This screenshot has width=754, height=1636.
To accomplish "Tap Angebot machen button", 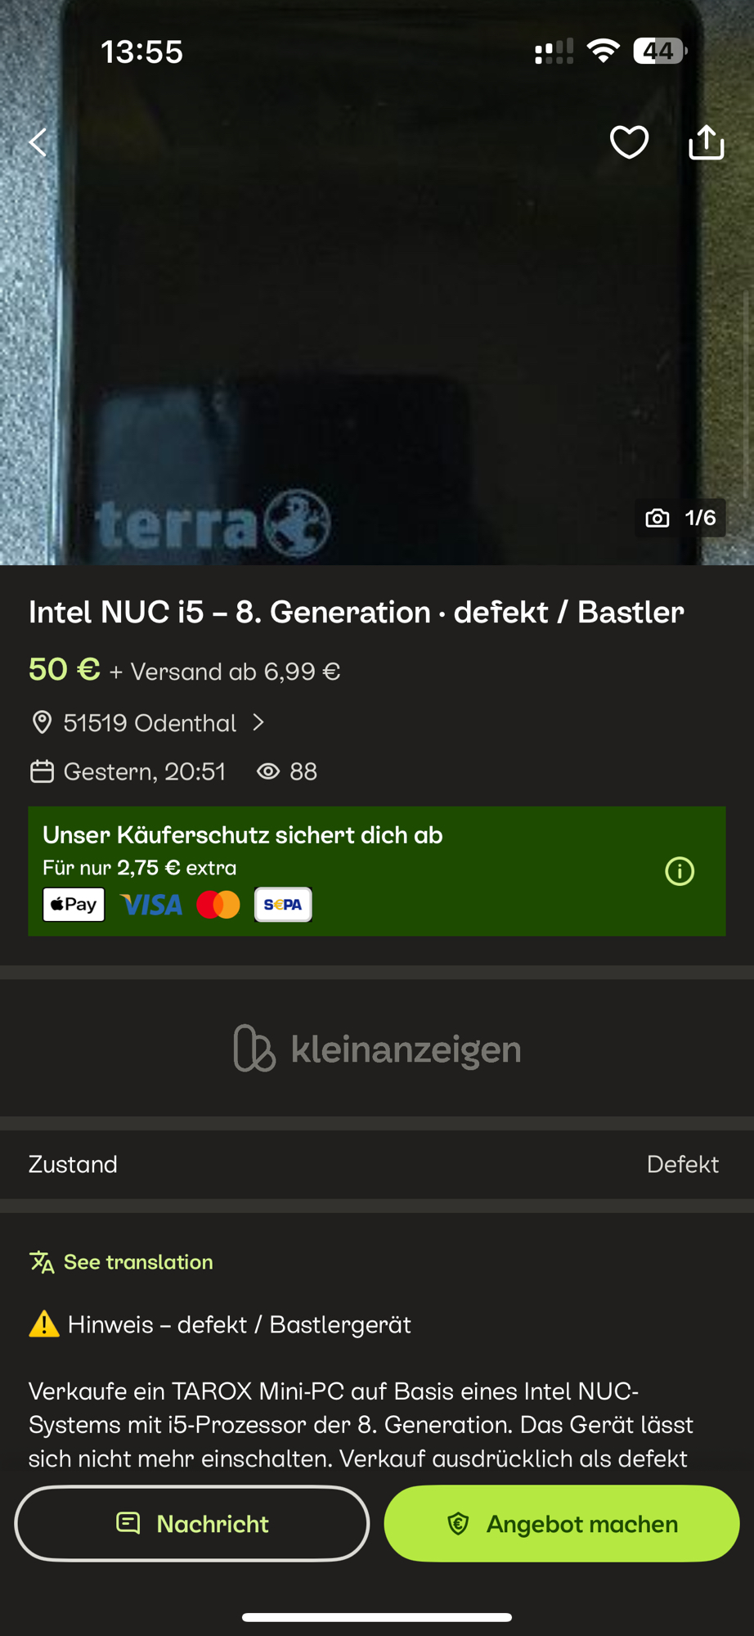I will [562, 1524].
